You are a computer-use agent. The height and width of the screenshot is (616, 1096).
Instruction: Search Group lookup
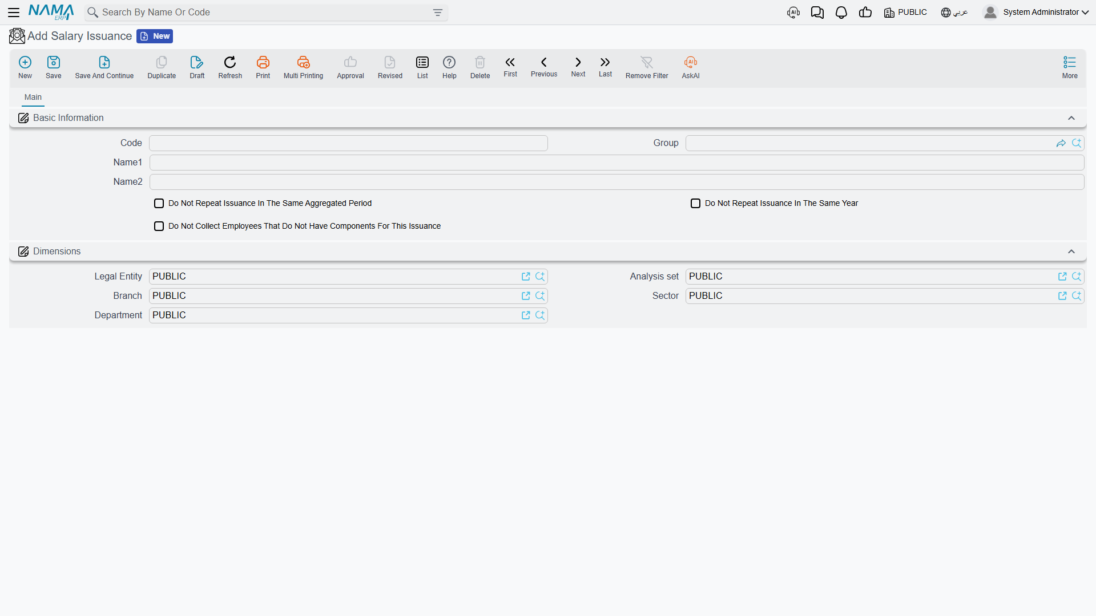tap(1077, 143)
